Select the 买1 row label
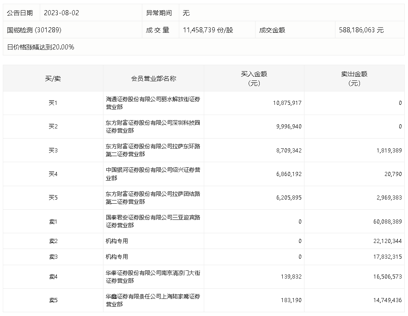Image resolution: width=408 pixels, height=316 pixels. tap(53, 103)
